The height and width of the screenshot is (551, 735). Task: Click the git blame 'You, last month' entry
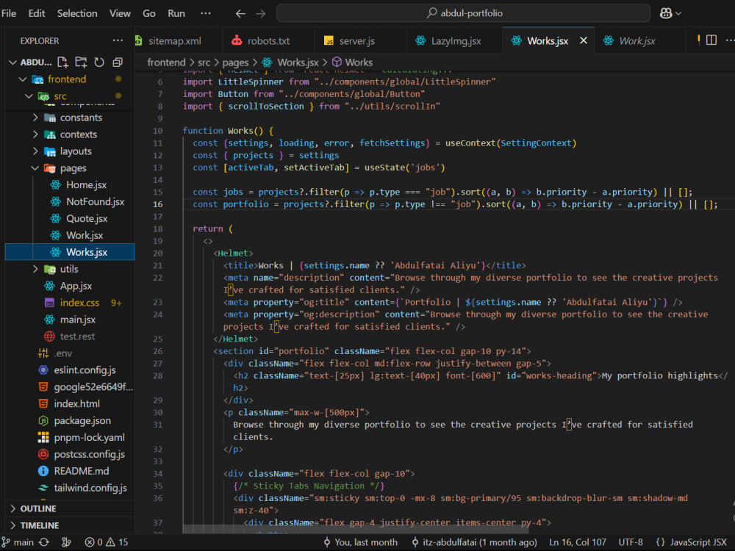(x=360, y=542)
